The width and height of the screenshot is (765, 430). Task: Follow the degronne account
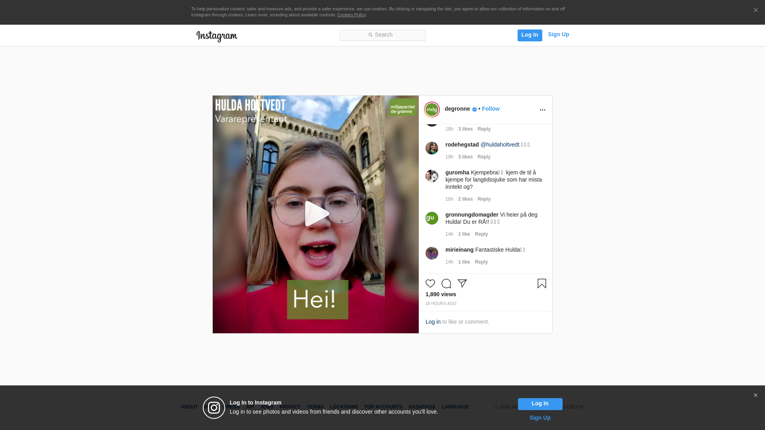pos(490,109)
